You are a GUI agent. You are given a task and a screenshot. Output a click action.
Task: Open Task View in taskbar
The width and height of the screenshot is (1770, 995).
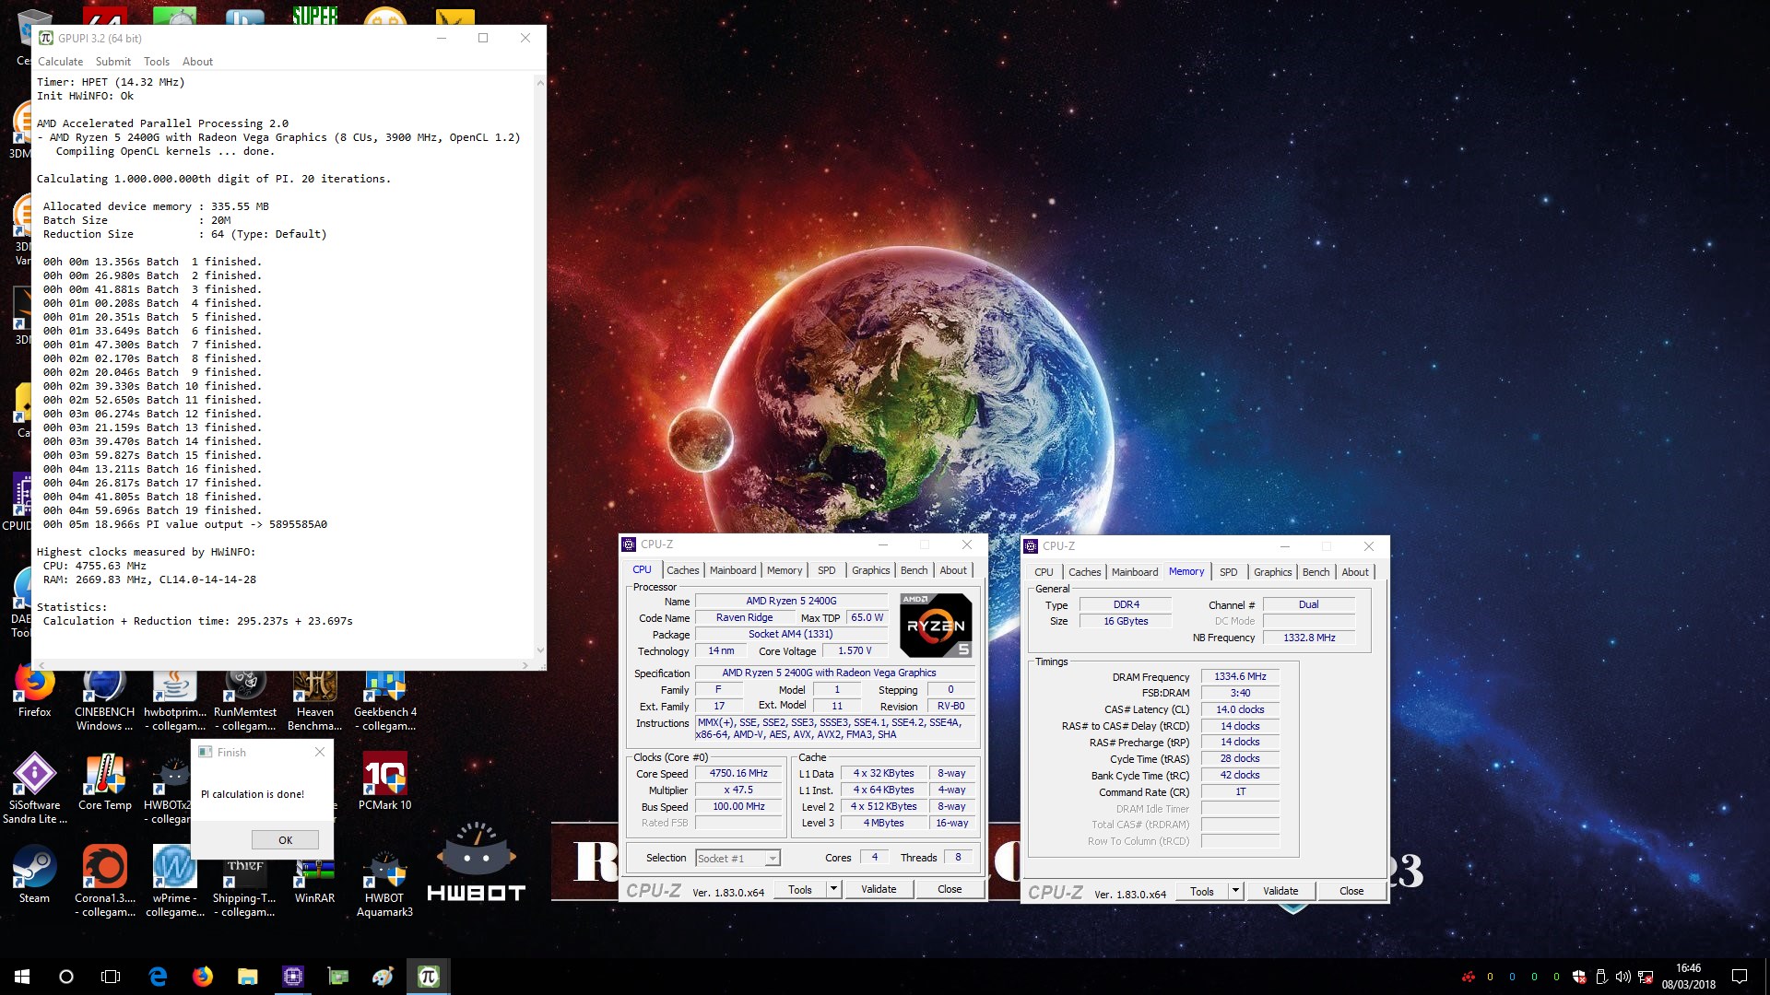click(111, 977)
